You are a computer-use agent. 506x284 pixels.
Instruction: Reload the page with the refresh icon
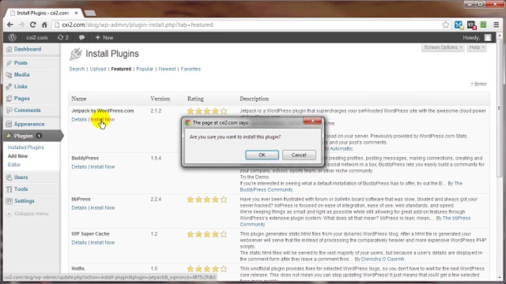[x=33, y=24]
